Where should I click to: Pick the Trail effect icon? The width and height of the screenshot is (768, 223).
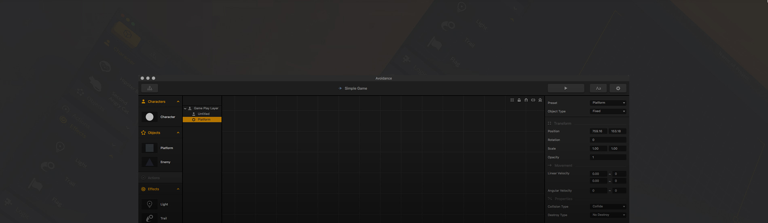click(x=150, y=218)
